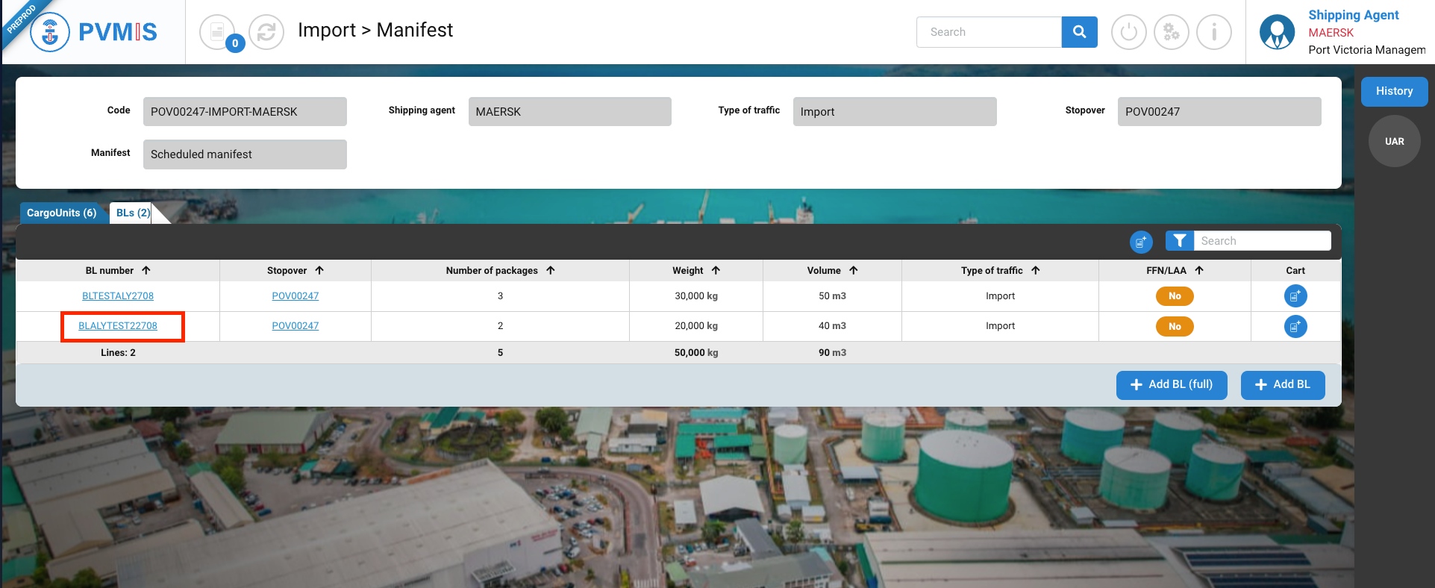
Task: Open the document cart icon in header
Action: 217,32
